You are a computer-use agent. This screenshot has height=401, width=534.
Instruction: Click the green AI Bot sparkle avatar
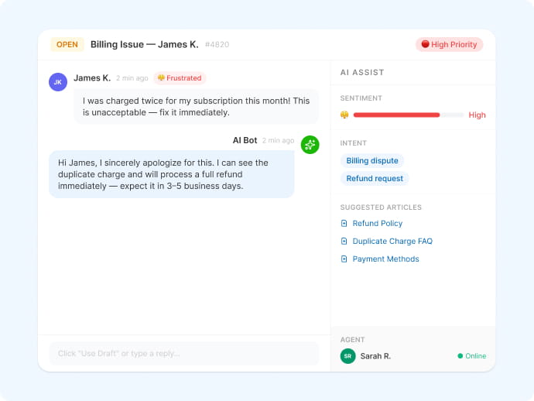310,145
